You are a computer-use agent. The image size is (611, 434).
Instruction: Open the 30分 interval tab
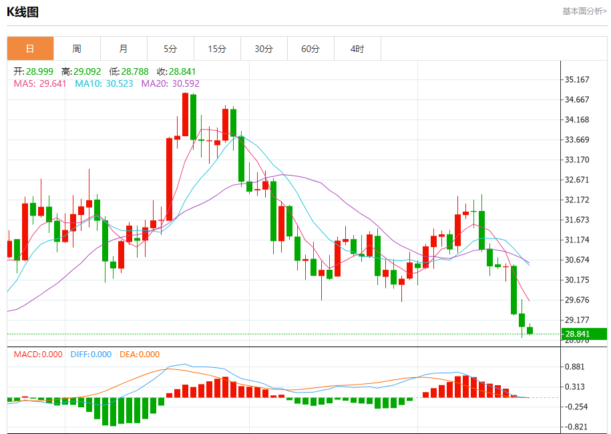264,49
